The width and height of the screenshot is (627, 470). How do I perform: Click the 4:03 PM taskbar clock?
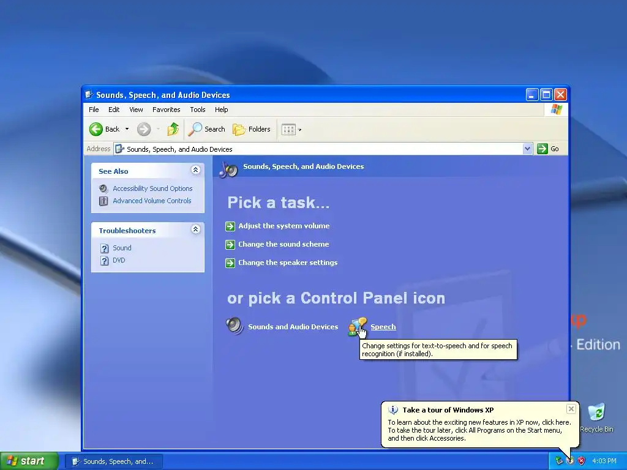604,461
